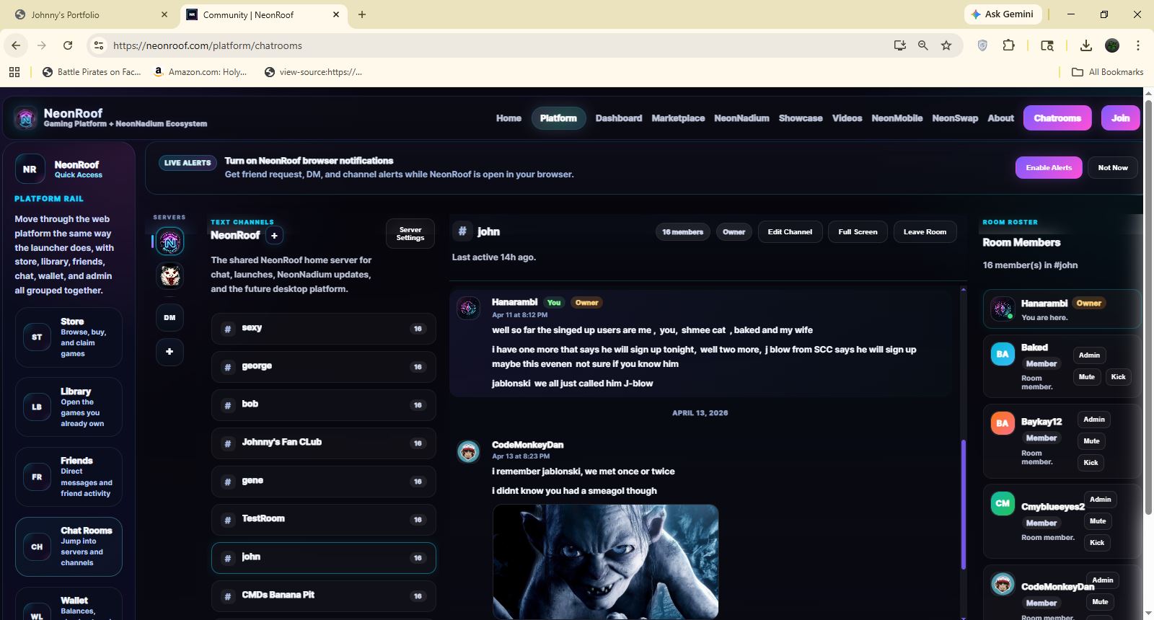1154x620 pixels.
Task: Click Cmyblueeyes2 CM avatar in roster
Action: click(1003, 503)
